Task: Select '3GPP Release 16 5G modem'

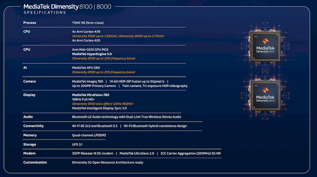Action: point(92,153)
